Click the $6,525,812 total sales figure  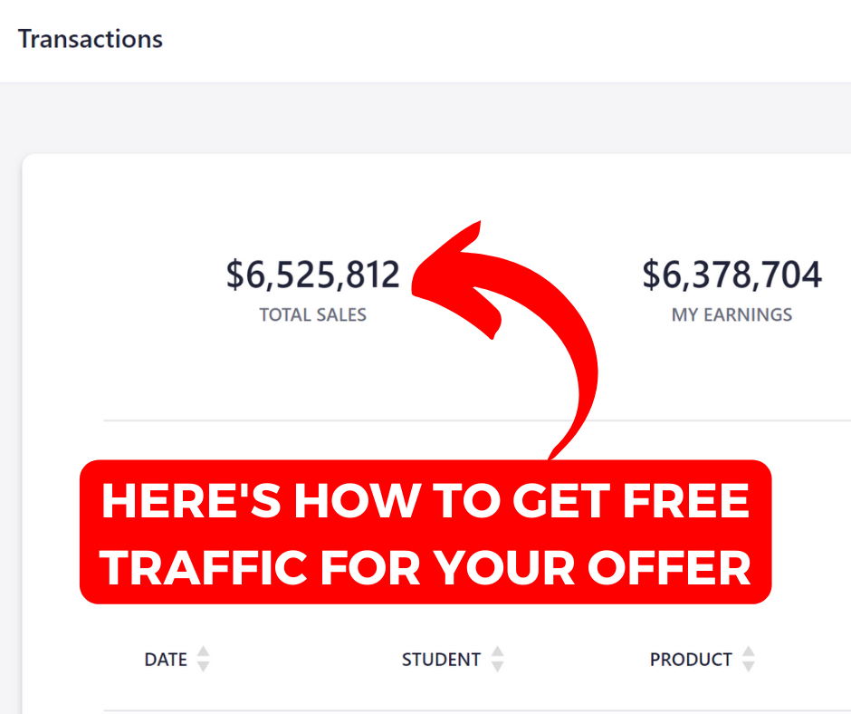coord(312,275)
